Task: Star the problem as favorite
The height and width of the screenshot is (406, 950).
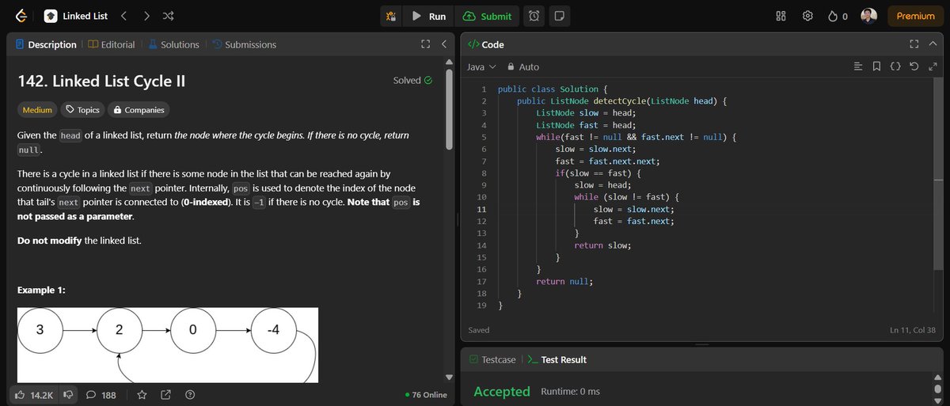Action: click(142, 394)
